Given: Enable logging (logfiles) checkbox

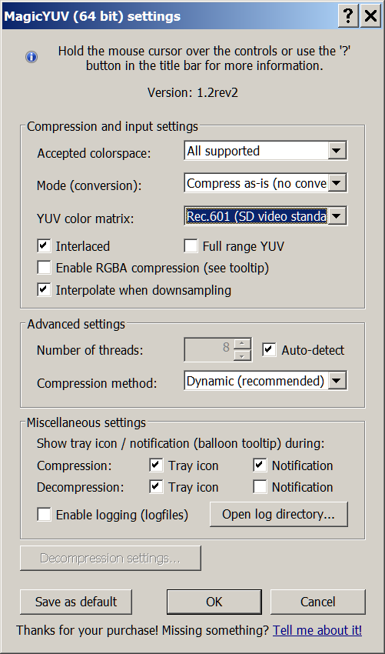Looking at the screenshot, I should point(44,514).
